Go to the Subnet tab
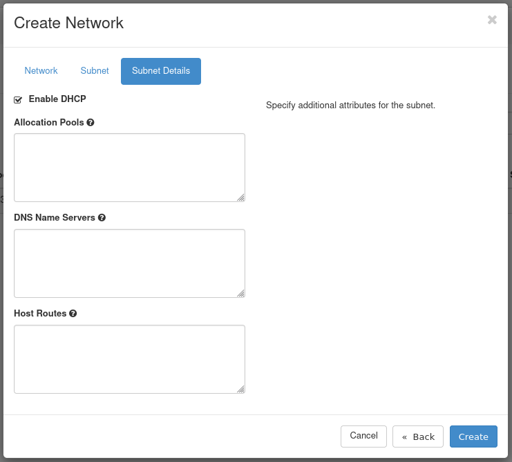This screenshot has width=512, height=462. pos(95,71)
